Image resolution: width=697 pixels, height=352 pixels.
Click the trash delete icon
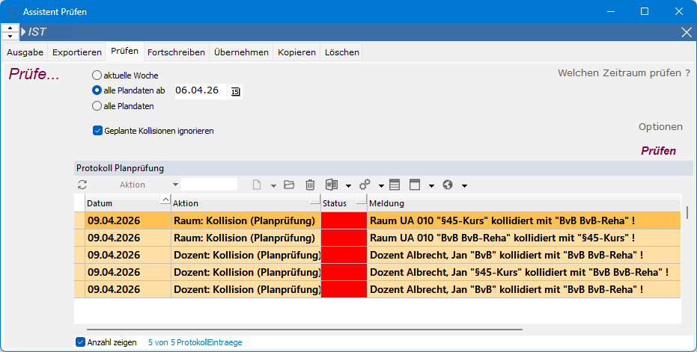pyautogui.click(x=310, y=185)
